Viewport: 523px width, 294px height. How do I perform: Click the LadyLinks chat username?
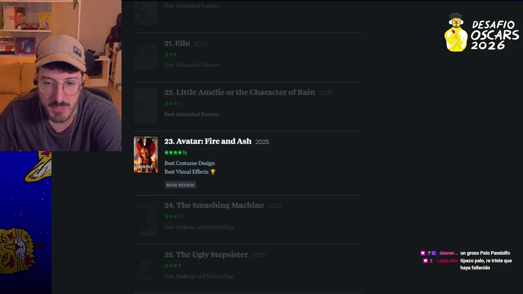click(447, 261)
